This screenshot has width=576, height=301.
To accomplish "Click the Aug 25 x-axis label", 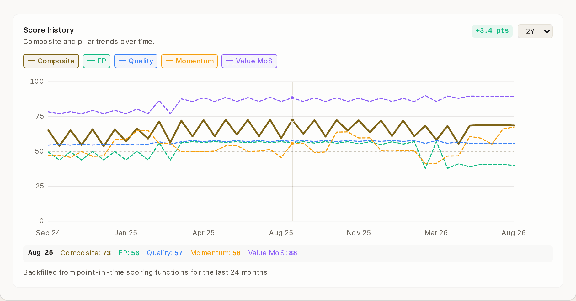I will pos(281,233).
